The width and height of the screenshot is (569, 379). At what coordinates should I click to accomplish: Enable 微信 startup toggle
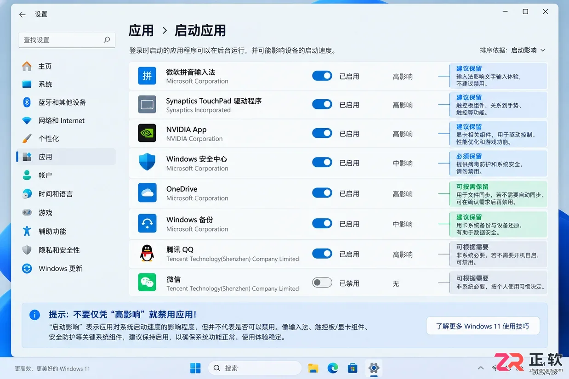tap(322, 283)
